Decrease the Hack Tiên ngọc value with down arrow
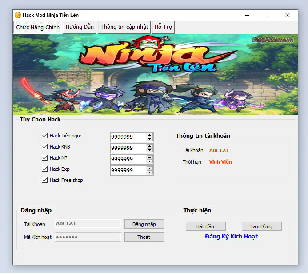Viewport: 308px width, 274px height. [x=150, y=139]
